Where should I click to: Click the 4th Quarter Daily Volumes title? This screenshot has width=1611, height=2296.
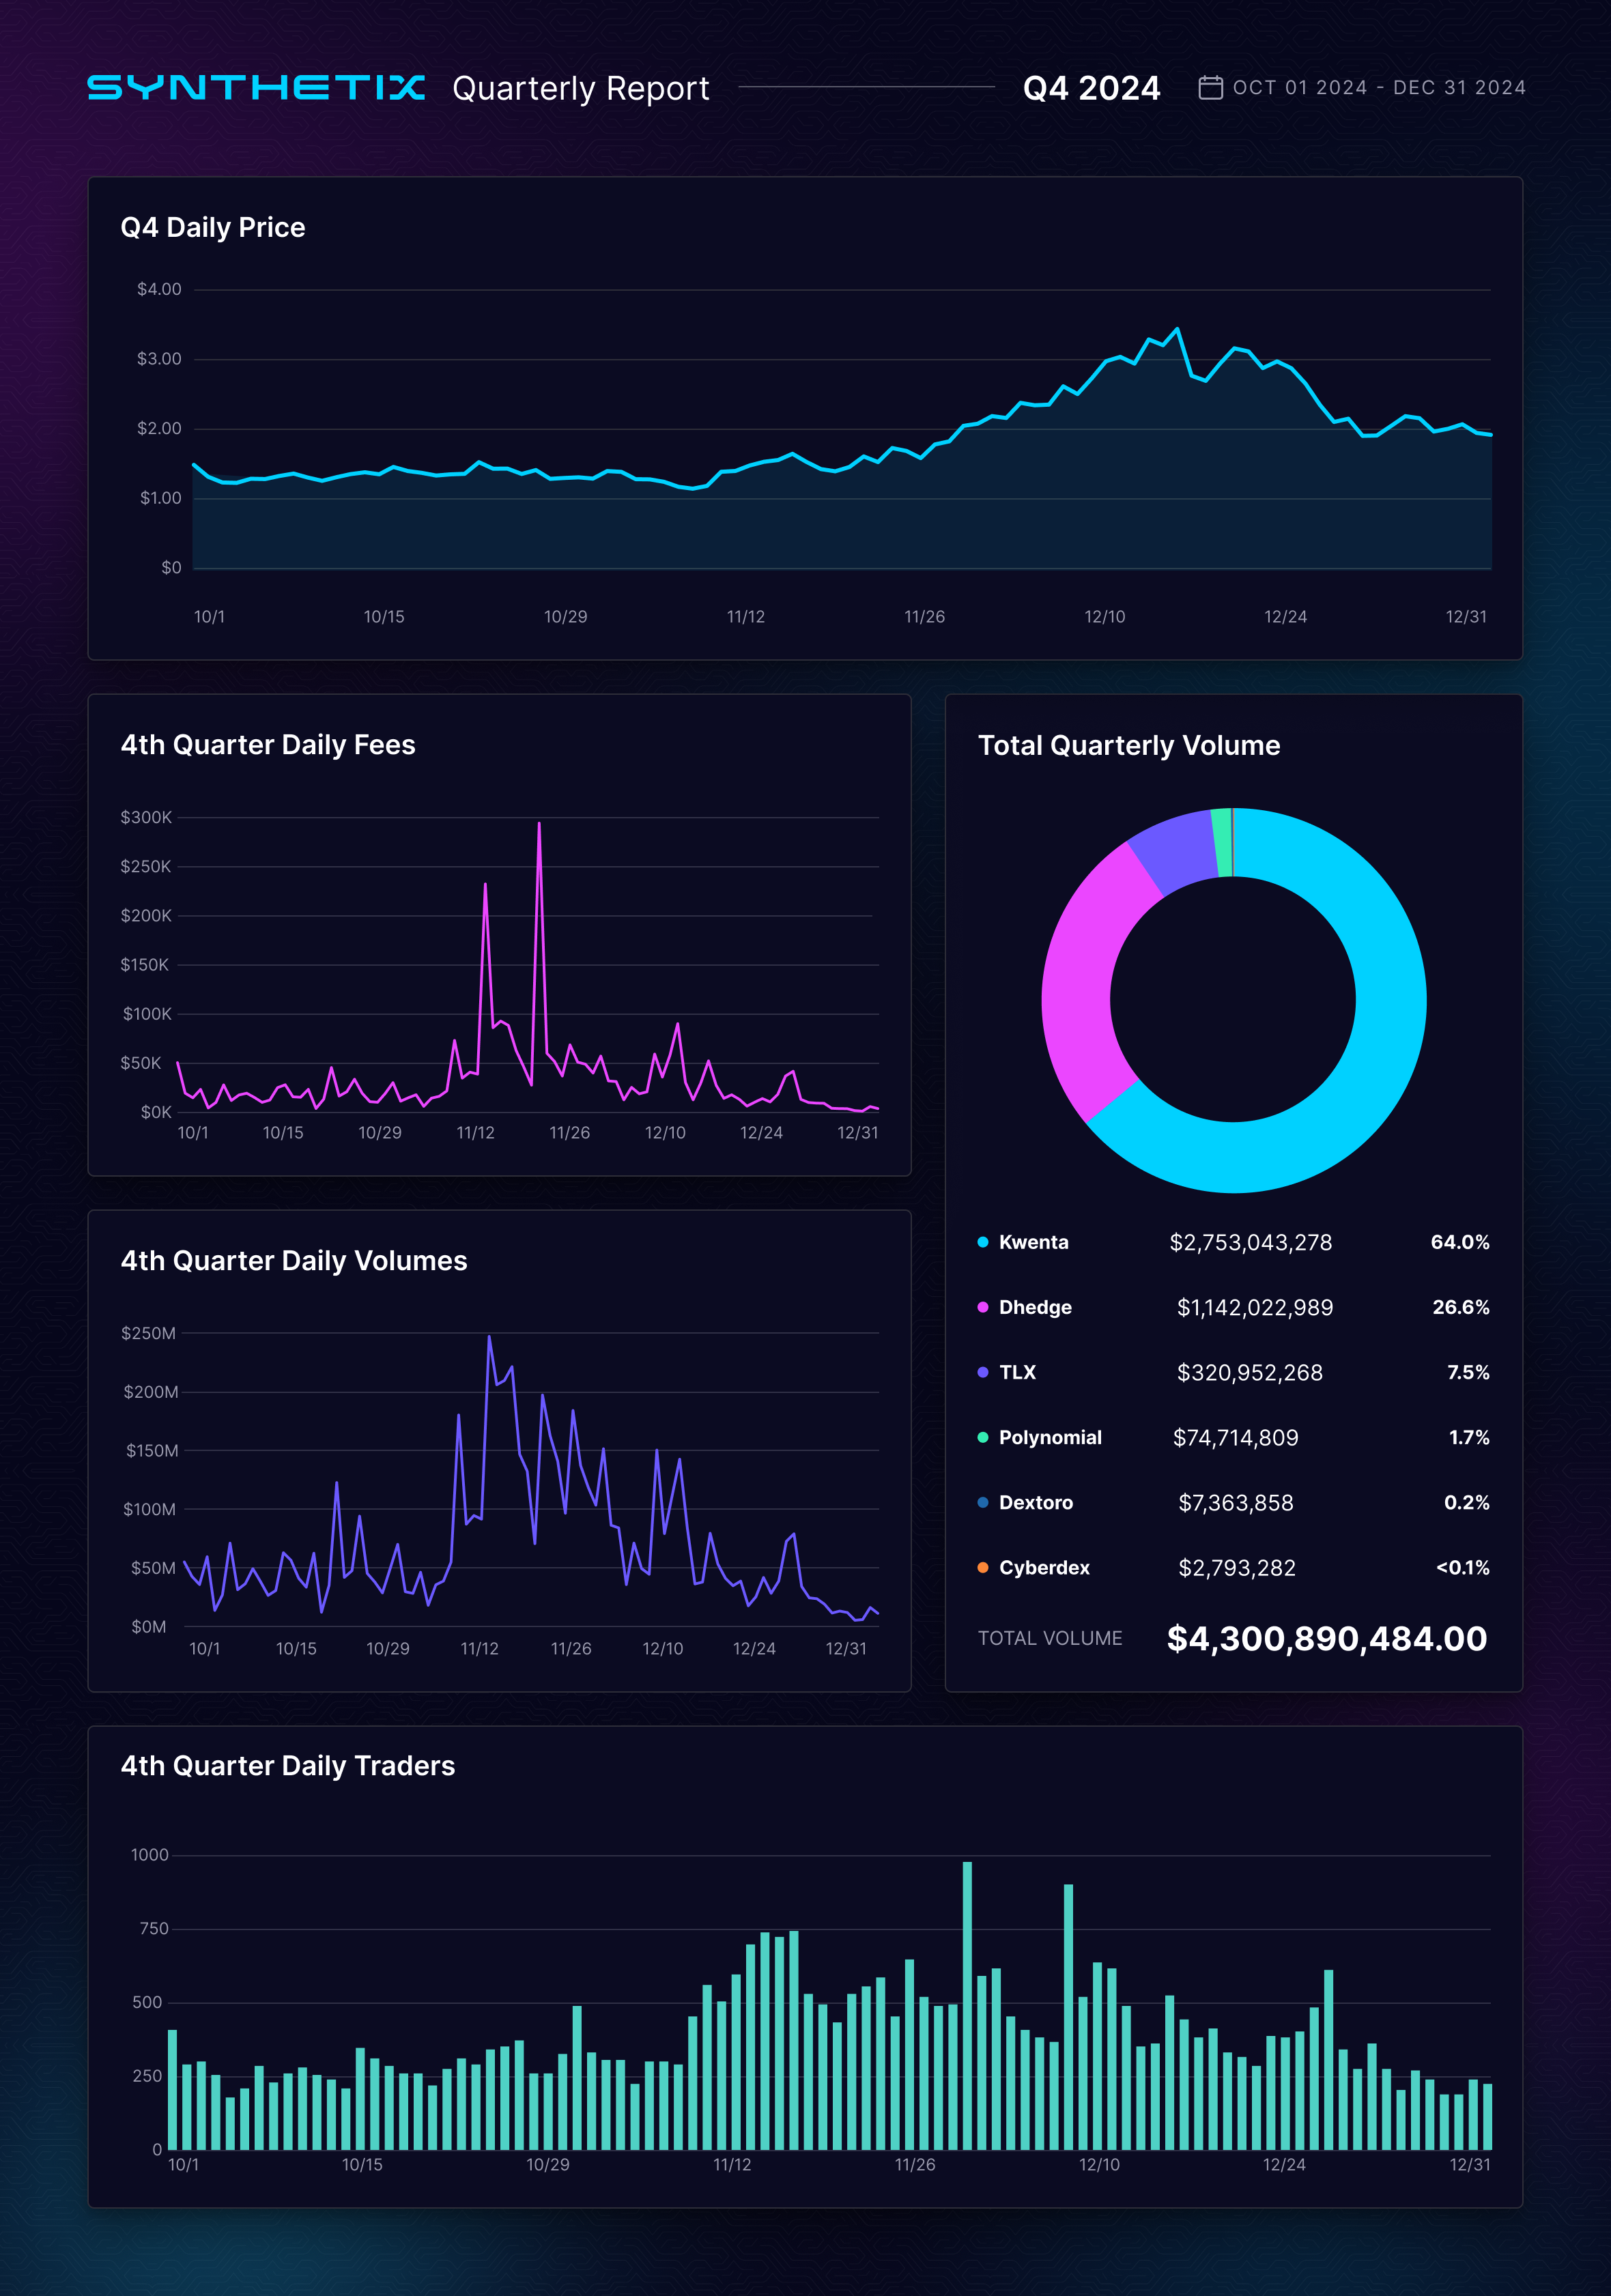pyautogui.click(x=294, y=1260)
